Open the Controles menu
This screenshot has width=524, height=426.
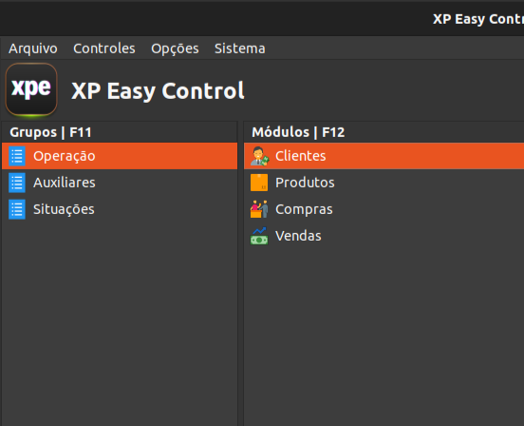tap(104, 48)
